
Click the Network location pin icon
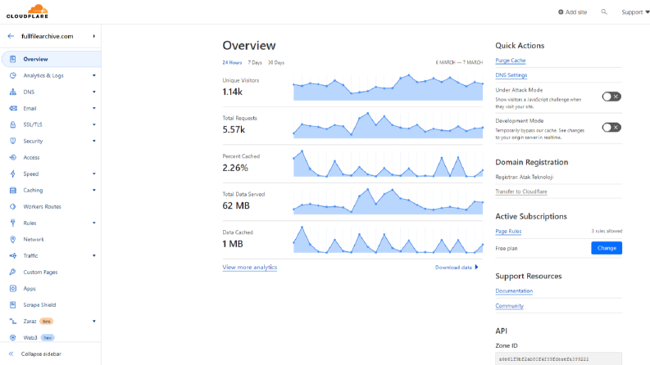[x=13, y=239]
